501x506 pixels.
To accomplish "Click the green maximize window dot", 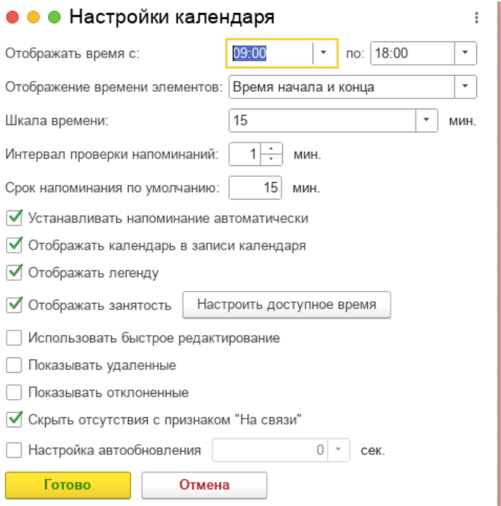I will [54, 17].
